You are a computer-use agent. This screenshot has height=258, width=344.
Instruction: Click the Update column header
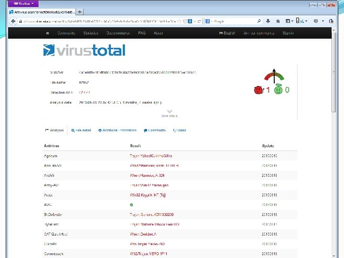268,146
